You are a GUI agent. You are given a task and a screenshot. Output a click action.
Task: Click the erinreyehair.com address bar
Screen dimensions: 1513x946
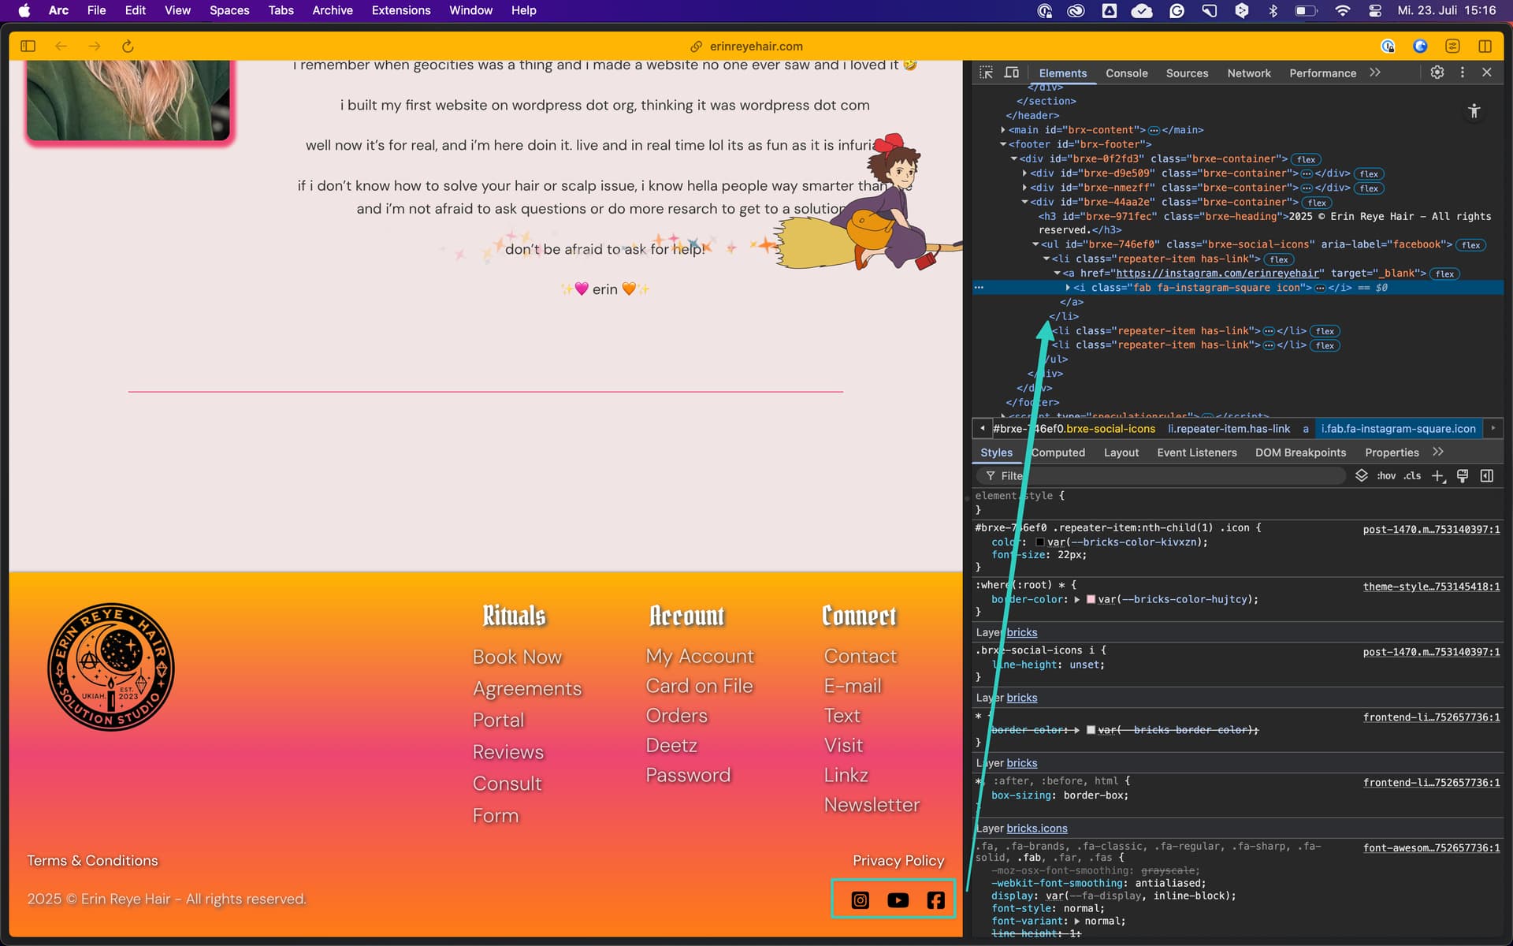coord(755,47)
